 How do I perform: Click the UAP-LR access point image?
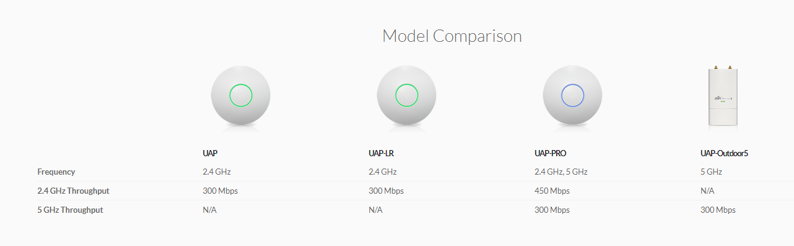pos(406,95)
